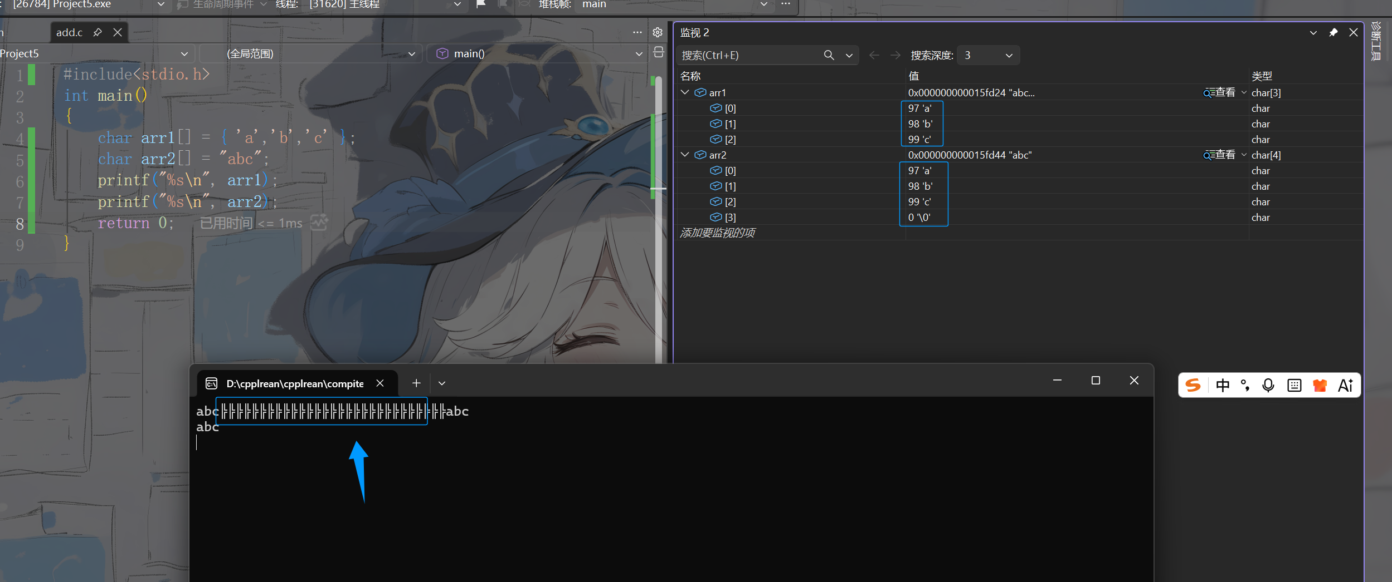Select arr1 element [2] row
The image size is (1392, 582).
click(1019, 140)
